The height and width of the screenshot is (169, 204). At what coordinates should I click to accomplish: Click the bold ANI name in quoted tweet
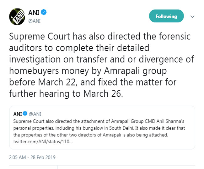(18, 114)
